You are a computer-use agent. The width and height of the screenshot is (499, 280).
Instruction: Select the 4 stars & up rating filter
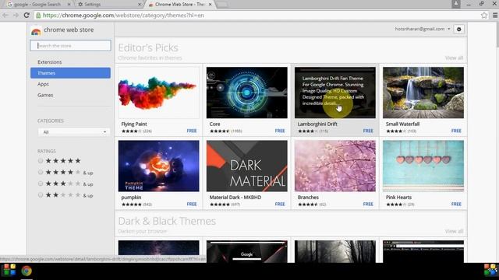[x=41, y=172]
